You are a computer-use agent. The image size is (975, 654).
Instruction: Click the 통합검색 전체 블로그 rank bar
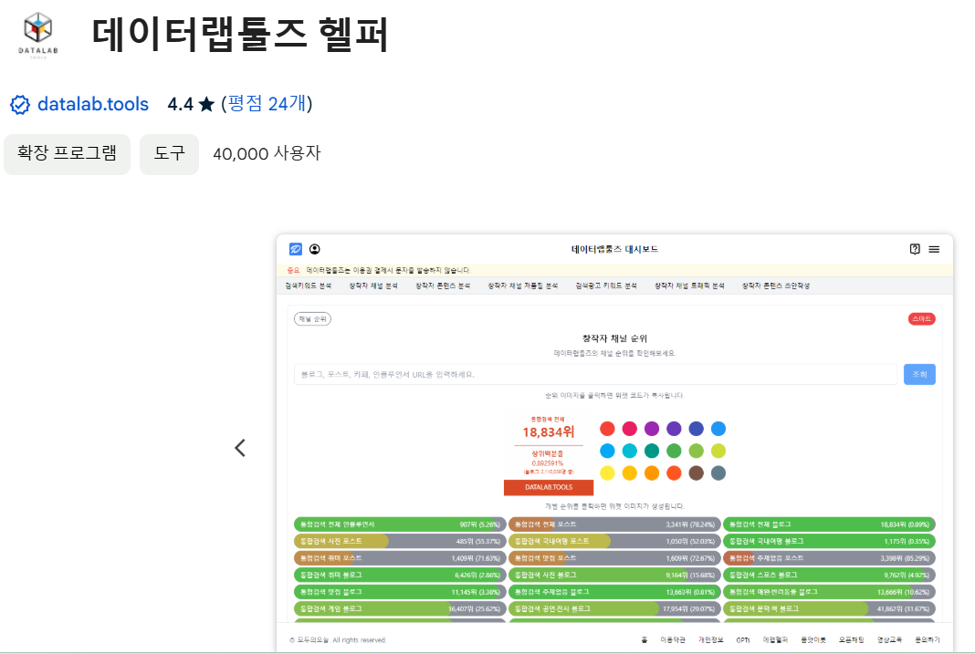830,524
